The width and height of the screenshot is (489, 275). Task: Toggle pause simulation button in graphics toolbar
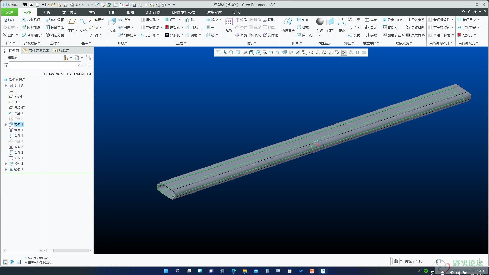pyautogui.click(x=357, y=53)
